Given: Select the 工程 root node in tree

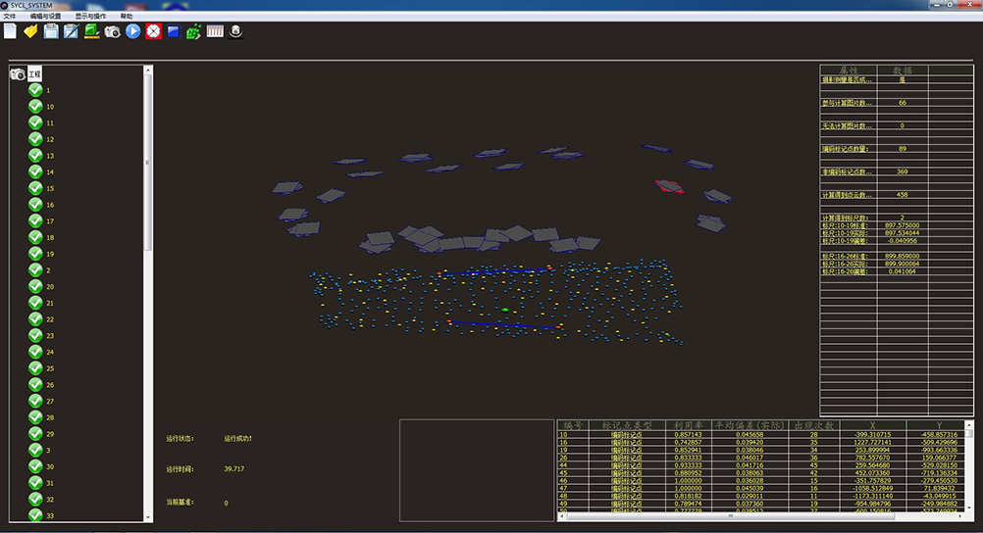Looking at the screenshot, I should (x=34, y=74).
